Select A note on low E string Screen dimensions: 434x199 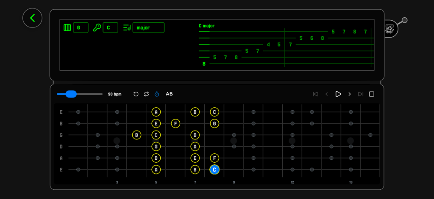pyautogui.click(x=156, y=169)
